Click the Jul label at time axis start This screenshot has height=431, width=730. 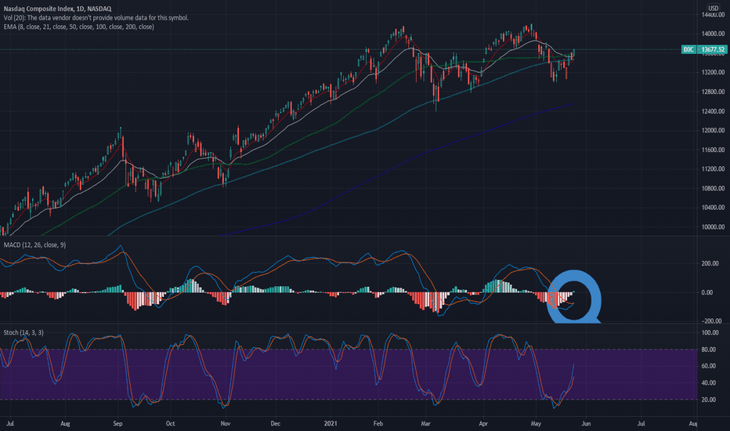click(x=10, y=423)
